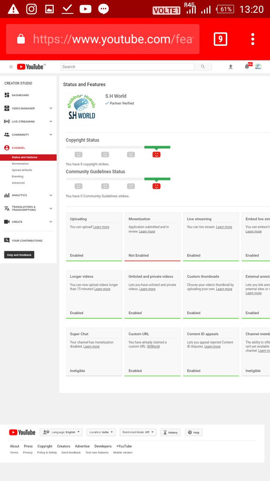Open the YouTube hamburger guide menu
The width and height of the screenshot is (270, 481).
[11, 67]
